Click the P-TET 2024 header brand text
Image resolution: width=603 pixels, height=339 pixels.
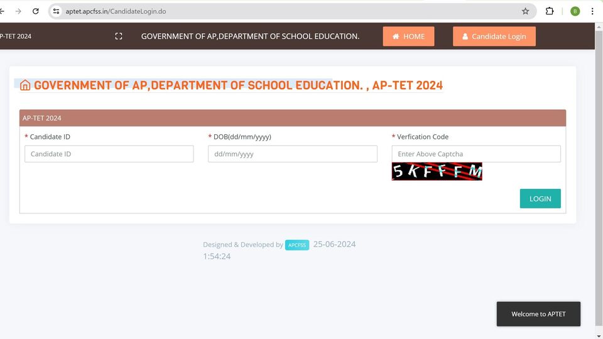coord(15,36)
